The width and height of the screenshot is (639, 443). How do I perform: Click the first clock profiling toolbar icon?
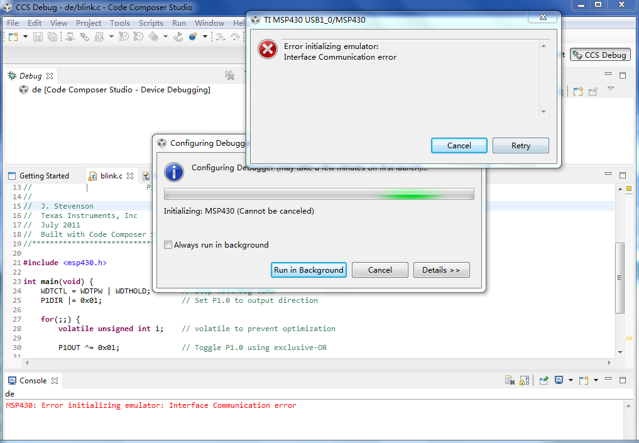[x=124, y=36]
